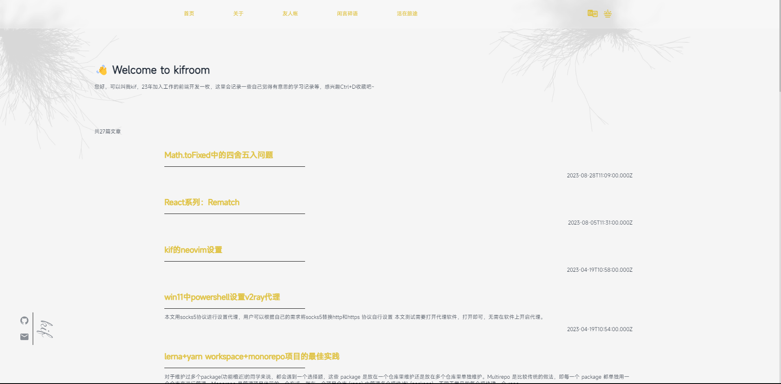Screen dimensions: 781x384
Task: Open the lerna+yarn workspace+monorepo article
Action: pos(251,356)
